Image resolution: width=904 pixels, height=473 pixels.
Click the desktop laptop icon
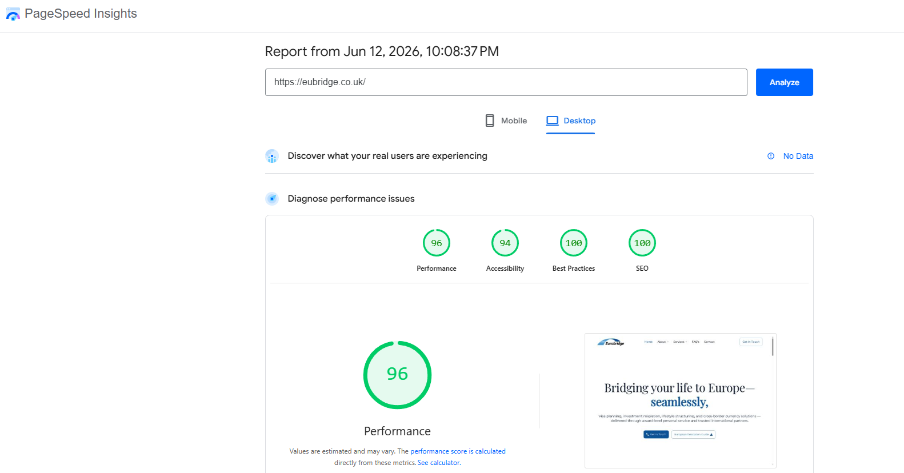click(x=552, y=121)
